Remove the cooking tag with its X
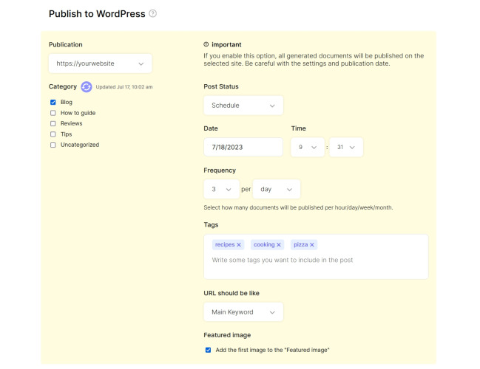Viewport: 480px width, 369px height. point(279,245)
